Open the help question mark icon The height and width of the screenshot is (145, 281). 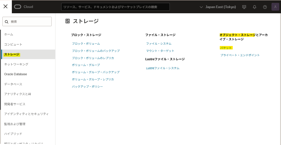pos(265,7)
